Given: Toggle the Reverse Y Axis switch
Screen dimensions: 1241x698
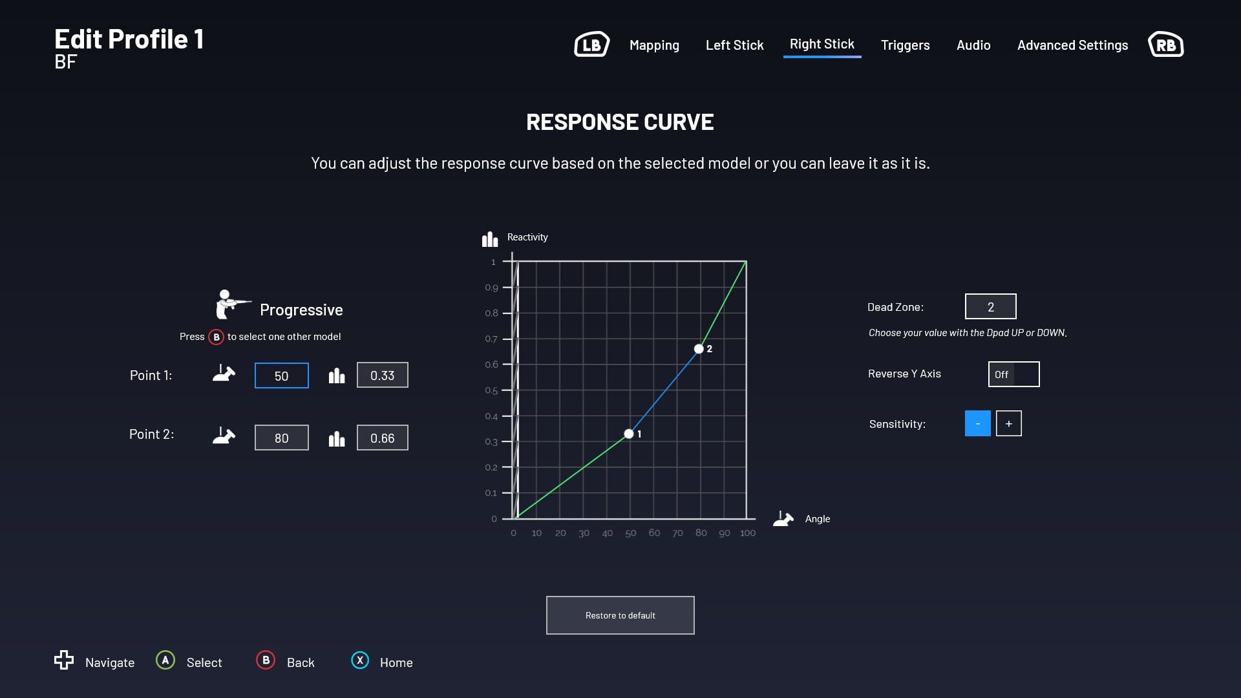Looking at the screenshot, I should coord(1013,374).
